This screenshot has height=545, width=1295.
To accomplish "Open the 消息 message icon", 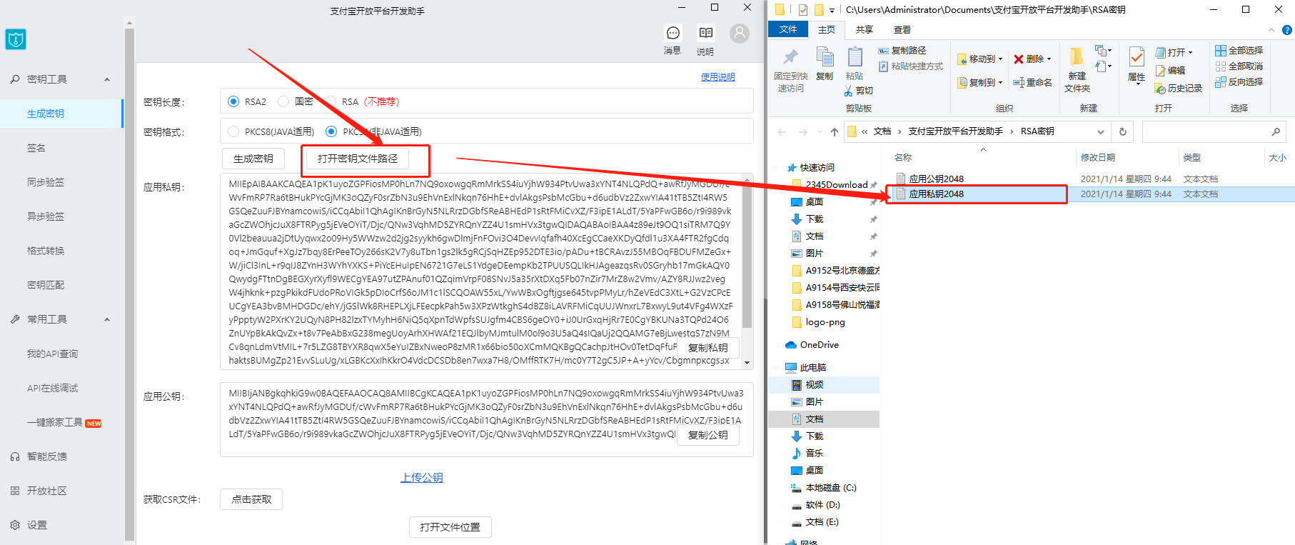I will pyautogui.click(x=672, y=33).
